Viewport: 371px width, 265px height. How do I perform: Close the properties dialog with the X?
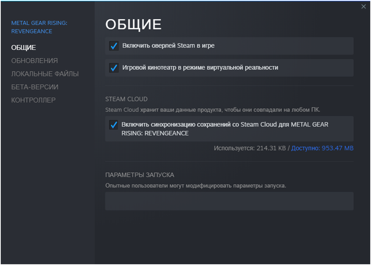(x=364, y=6)
